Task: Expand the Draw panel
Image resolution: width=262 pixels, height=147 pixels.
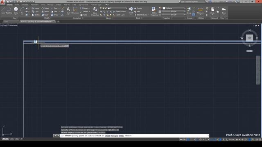Action: pos(16,18)
